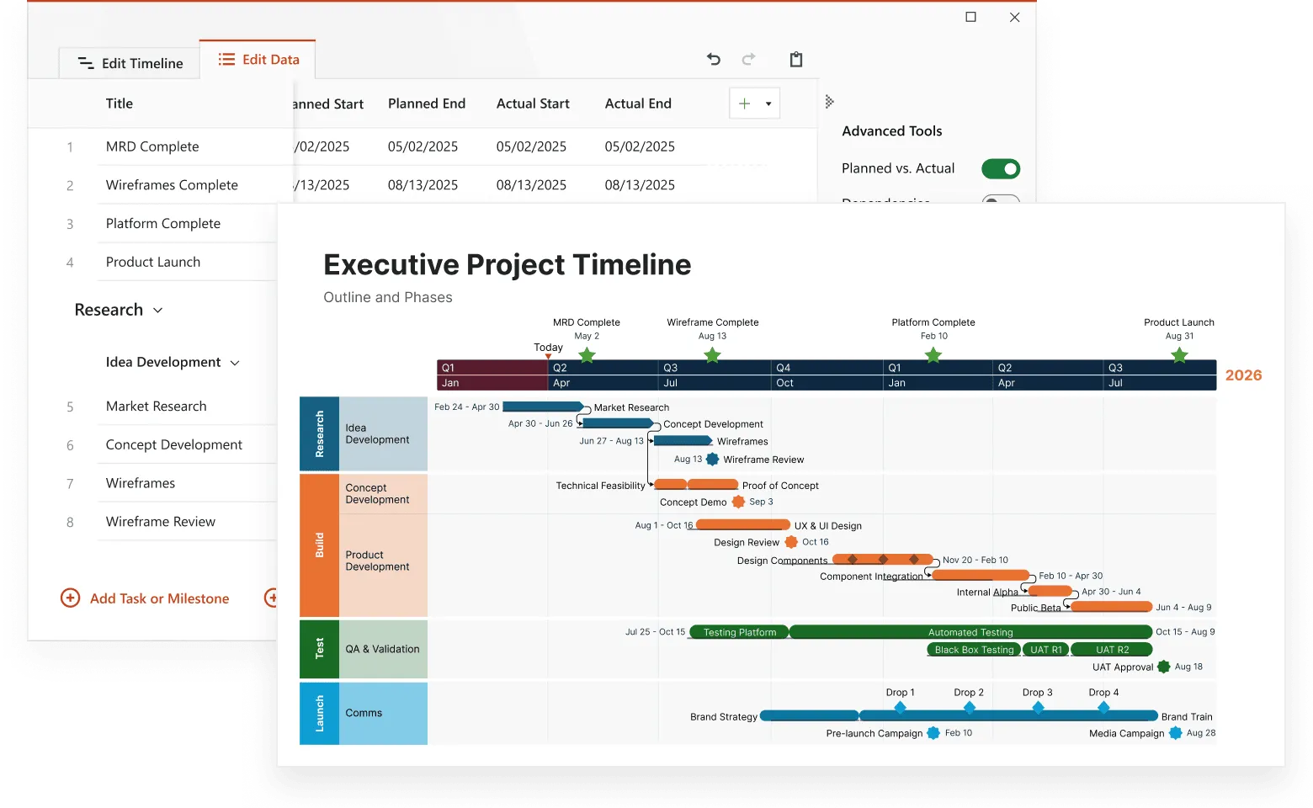Click the Add Task or Milestone button
Viewport: 1313px width, 808px height.
[x=160, y=598]
